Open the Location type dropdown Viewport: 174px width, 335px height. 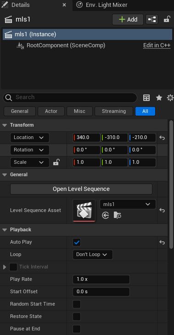click(x=30, y=138)
